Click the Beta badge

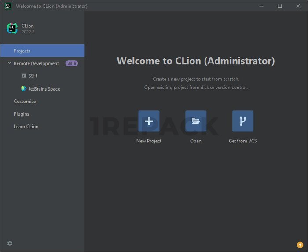(x=71, y=63)
